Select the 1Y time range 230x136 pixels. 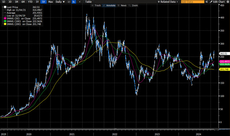pyautogui.click(x=37, y=2)
